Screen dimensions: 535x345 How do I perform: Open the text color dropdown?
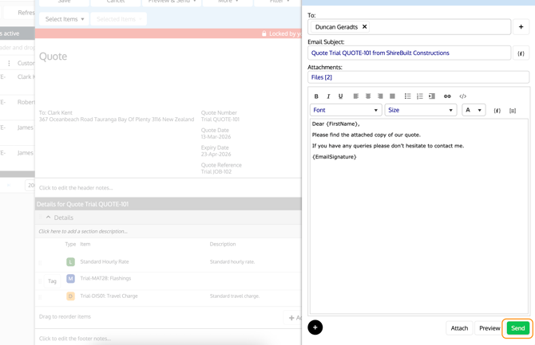click(473, 111)
